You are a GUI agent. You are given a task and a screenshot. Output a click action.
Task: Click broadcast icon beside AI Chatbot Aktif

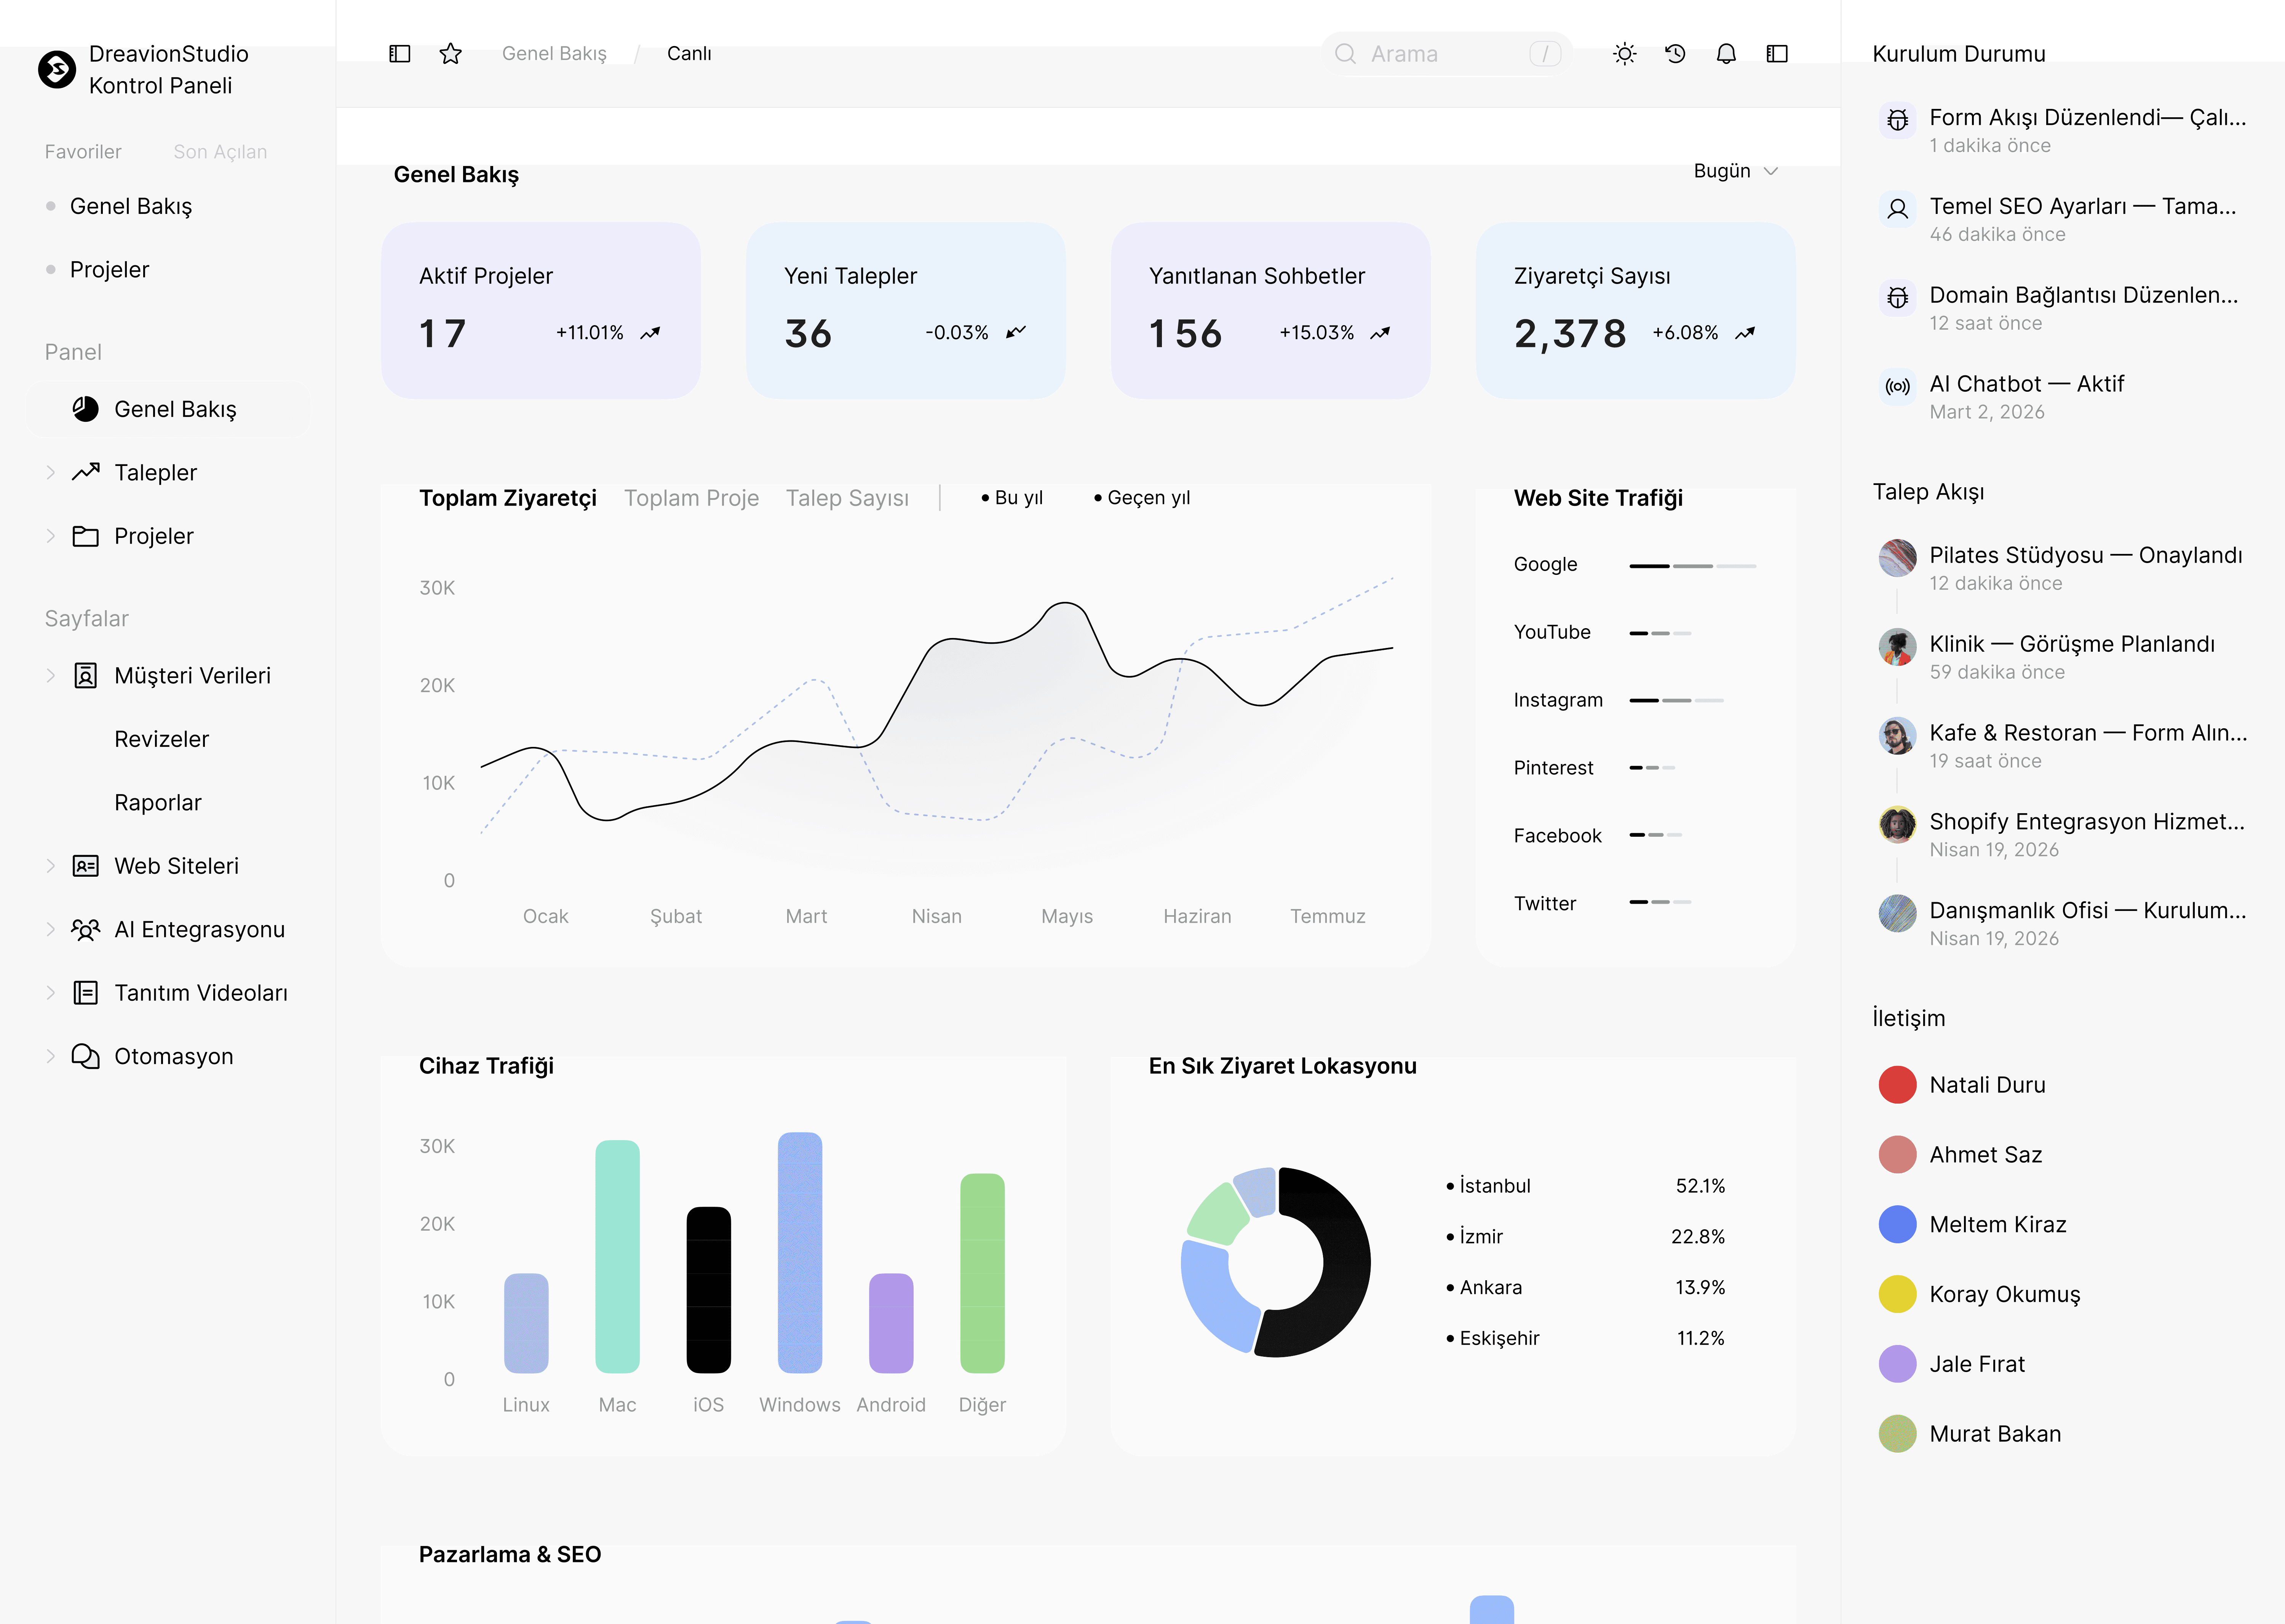coord(1898,387)
